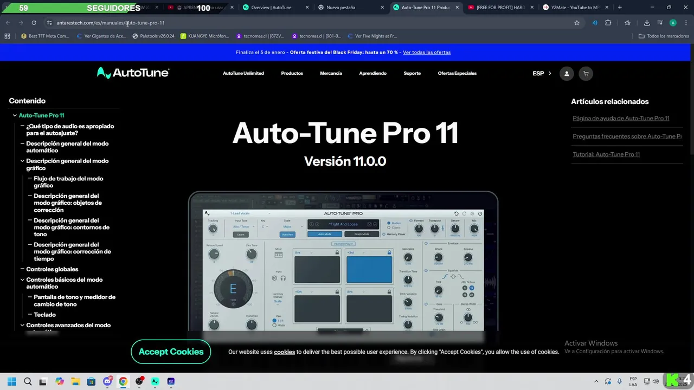Go to ¿Qué tipo de audio es apropiado section
The width and height of the screenshot is (694, 390).
[x=70, y=129]
